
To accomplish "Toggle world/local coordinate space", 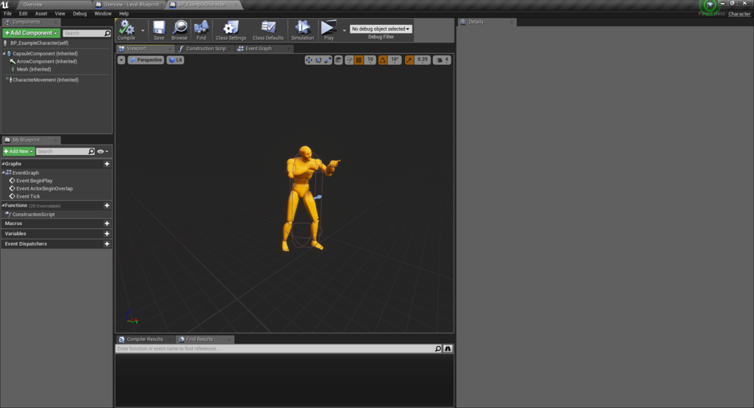I will coord(339,60).
